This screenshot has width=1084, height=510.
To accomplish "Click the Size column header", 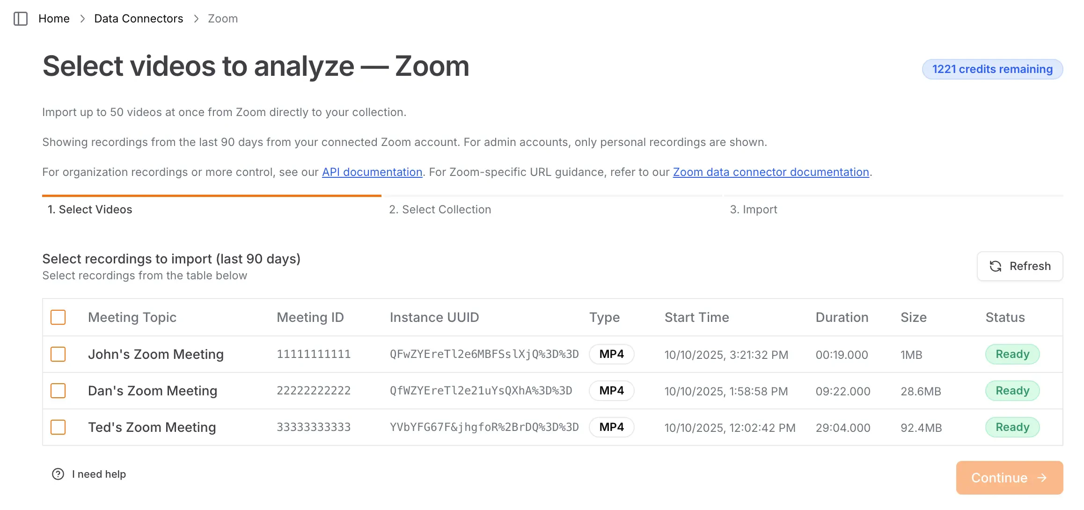I will tap(914, 317).
